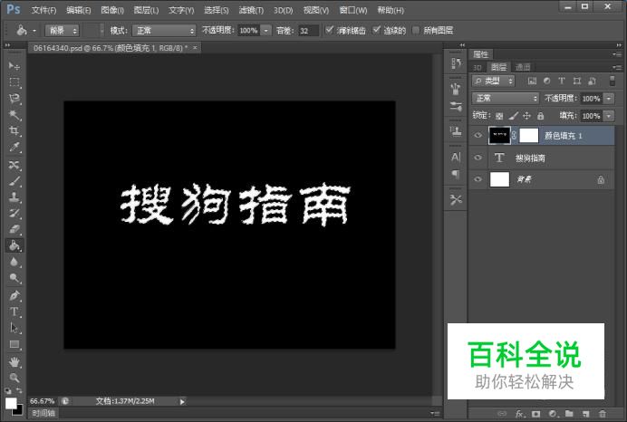
Task: Open the layer filter 类型 dropdown
Action: pyautogui.click(x=493, y=82)
